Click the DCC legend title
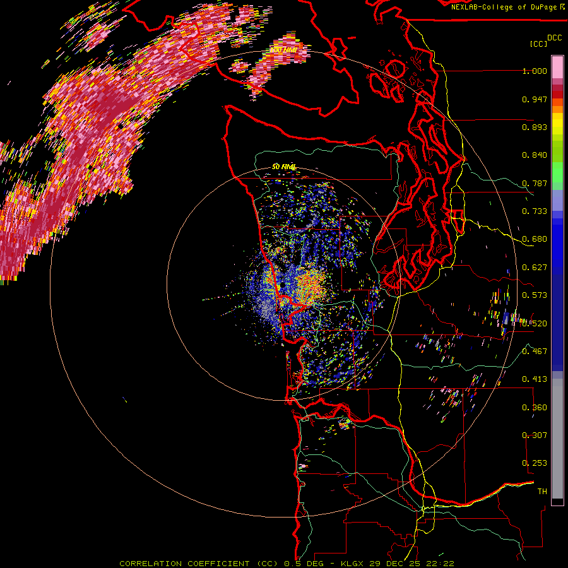Viewport: 568px width, 568px height. [554, 38]
